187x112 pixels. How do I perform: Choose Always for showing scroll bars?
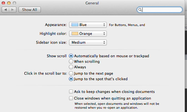pos(71,67)
